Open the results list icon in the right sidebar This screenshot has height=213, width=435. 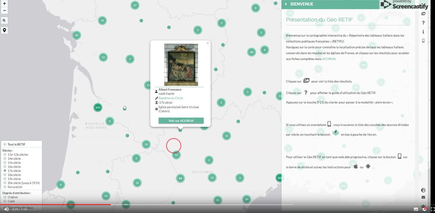(x=423, y=14)
